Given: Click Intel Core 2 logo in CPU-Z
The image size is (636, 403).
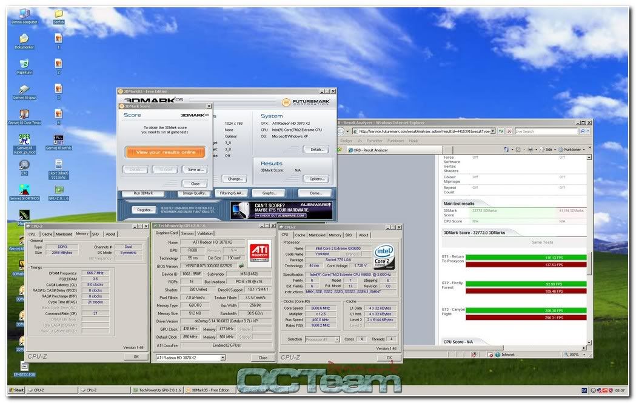Looking at the screenshot, I should [x=383, y=256].
